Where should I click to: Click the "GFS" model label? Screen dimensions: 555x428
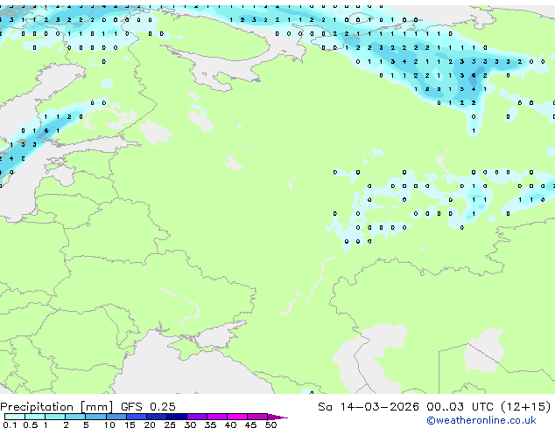coord(131,407)
